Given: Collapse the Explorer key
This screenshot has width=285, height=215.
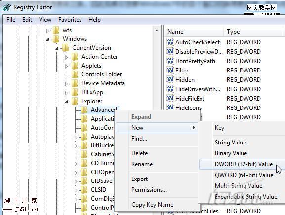Looking at the screenshot, I should click(66, 102).
